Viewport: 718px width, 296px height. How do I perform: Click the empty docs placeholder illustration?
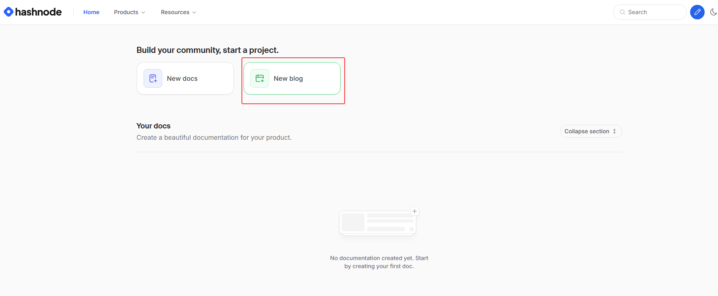377,223
